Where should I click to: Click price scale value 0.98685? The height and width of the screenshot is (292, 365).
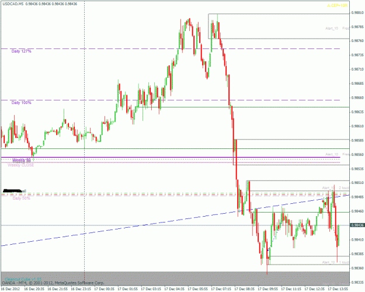click(x=357, y=84)
